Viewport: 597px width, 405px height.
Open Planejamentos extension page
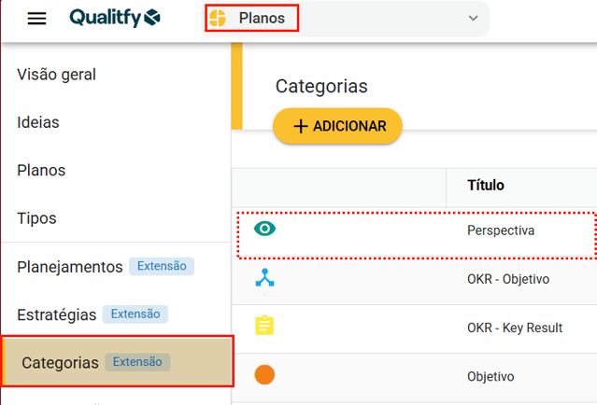click(70, 267)
